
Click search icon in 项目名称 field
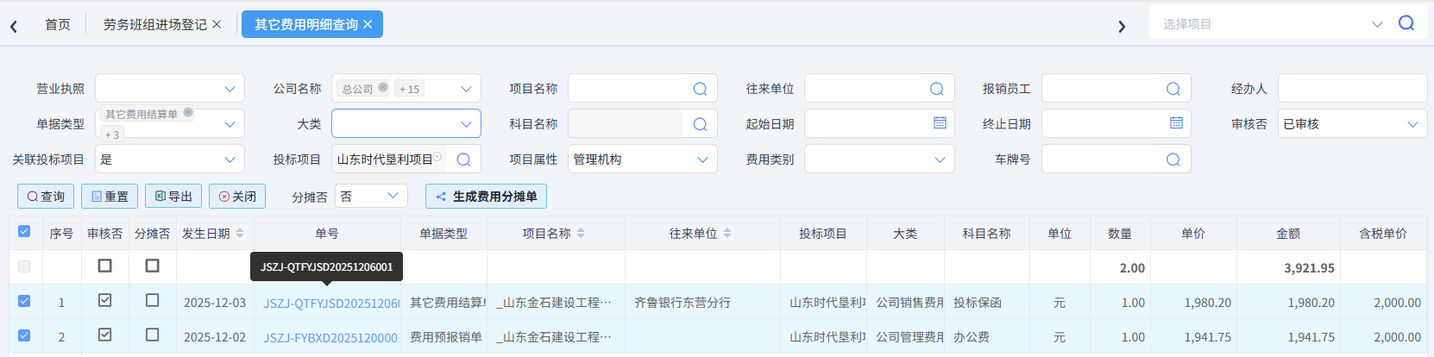(x=700, y=89)
